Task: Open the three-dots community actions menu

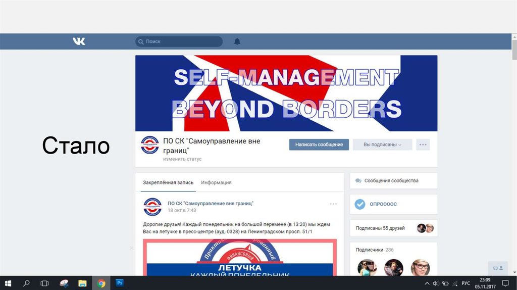Action: 423,144
